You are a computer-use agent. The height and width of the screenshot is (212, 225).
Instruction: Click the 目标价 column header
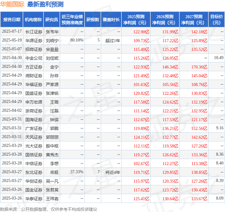216,19
